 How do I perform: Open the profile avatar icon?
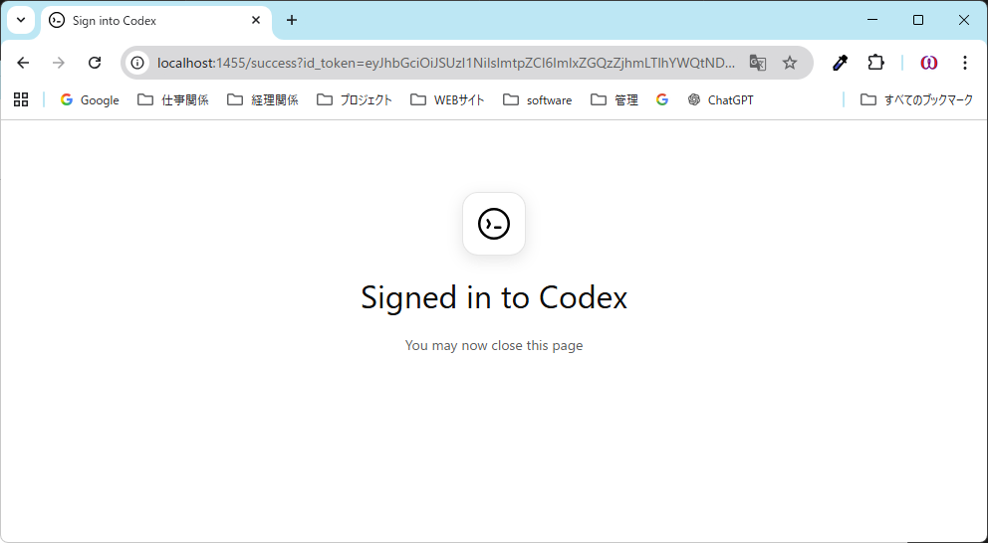[x=928, y=63]
